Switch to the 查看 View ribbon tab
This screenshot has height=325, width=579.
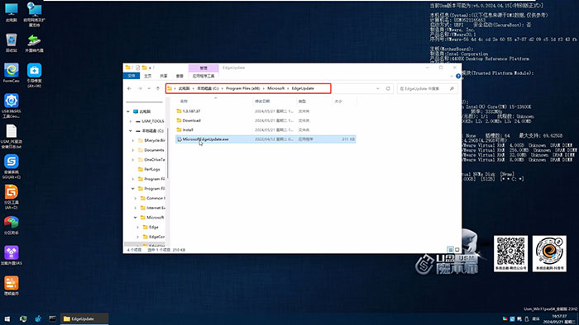(179, 76)
